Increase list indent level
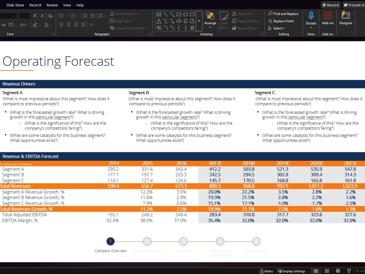Viewport: 365px width, 274px height. pos(92,16)
